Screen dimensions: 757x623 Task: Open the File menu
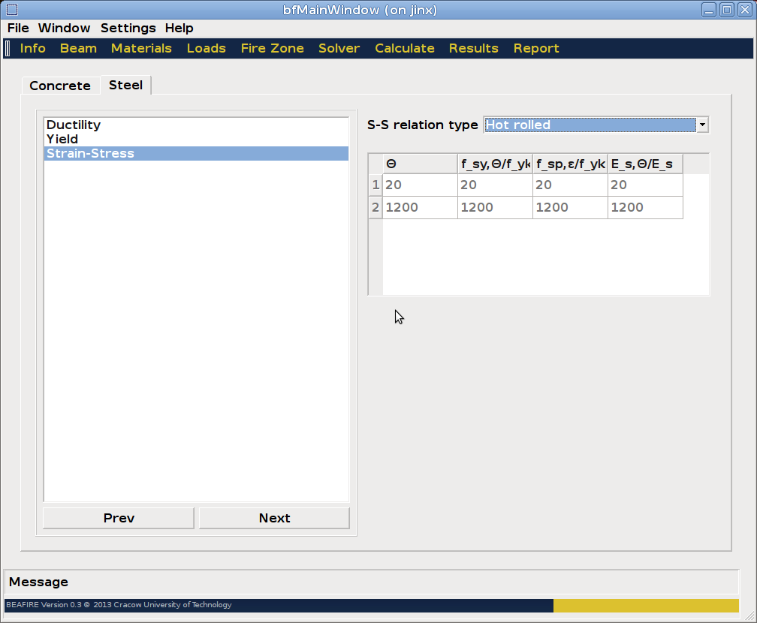[18, 29]
